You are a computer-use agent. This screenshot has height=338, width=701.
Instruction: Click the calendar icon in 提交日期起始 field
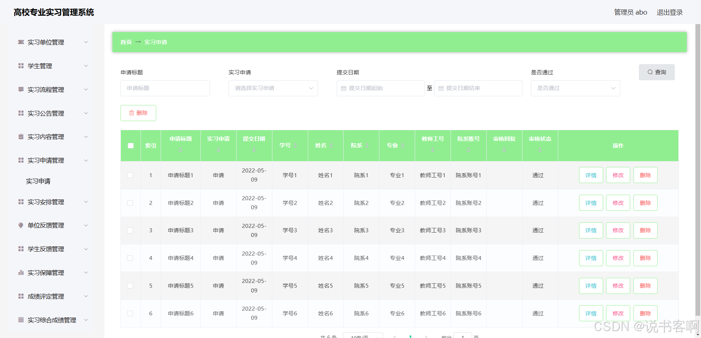click(x=344, y=89)
